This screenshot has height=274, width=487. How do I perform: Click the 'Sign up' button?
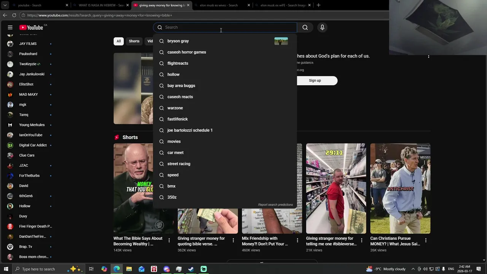(x=315, y=80)
